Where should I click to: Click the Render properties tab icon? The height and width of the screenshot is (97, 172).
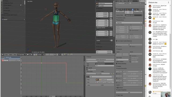(120, 10)
